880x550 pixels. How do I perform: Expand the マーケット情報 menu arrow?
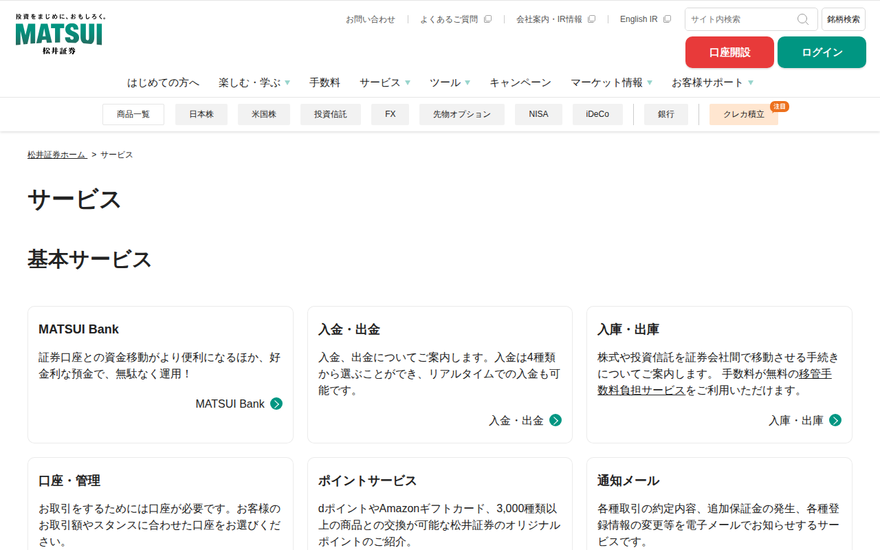[650, 82]
